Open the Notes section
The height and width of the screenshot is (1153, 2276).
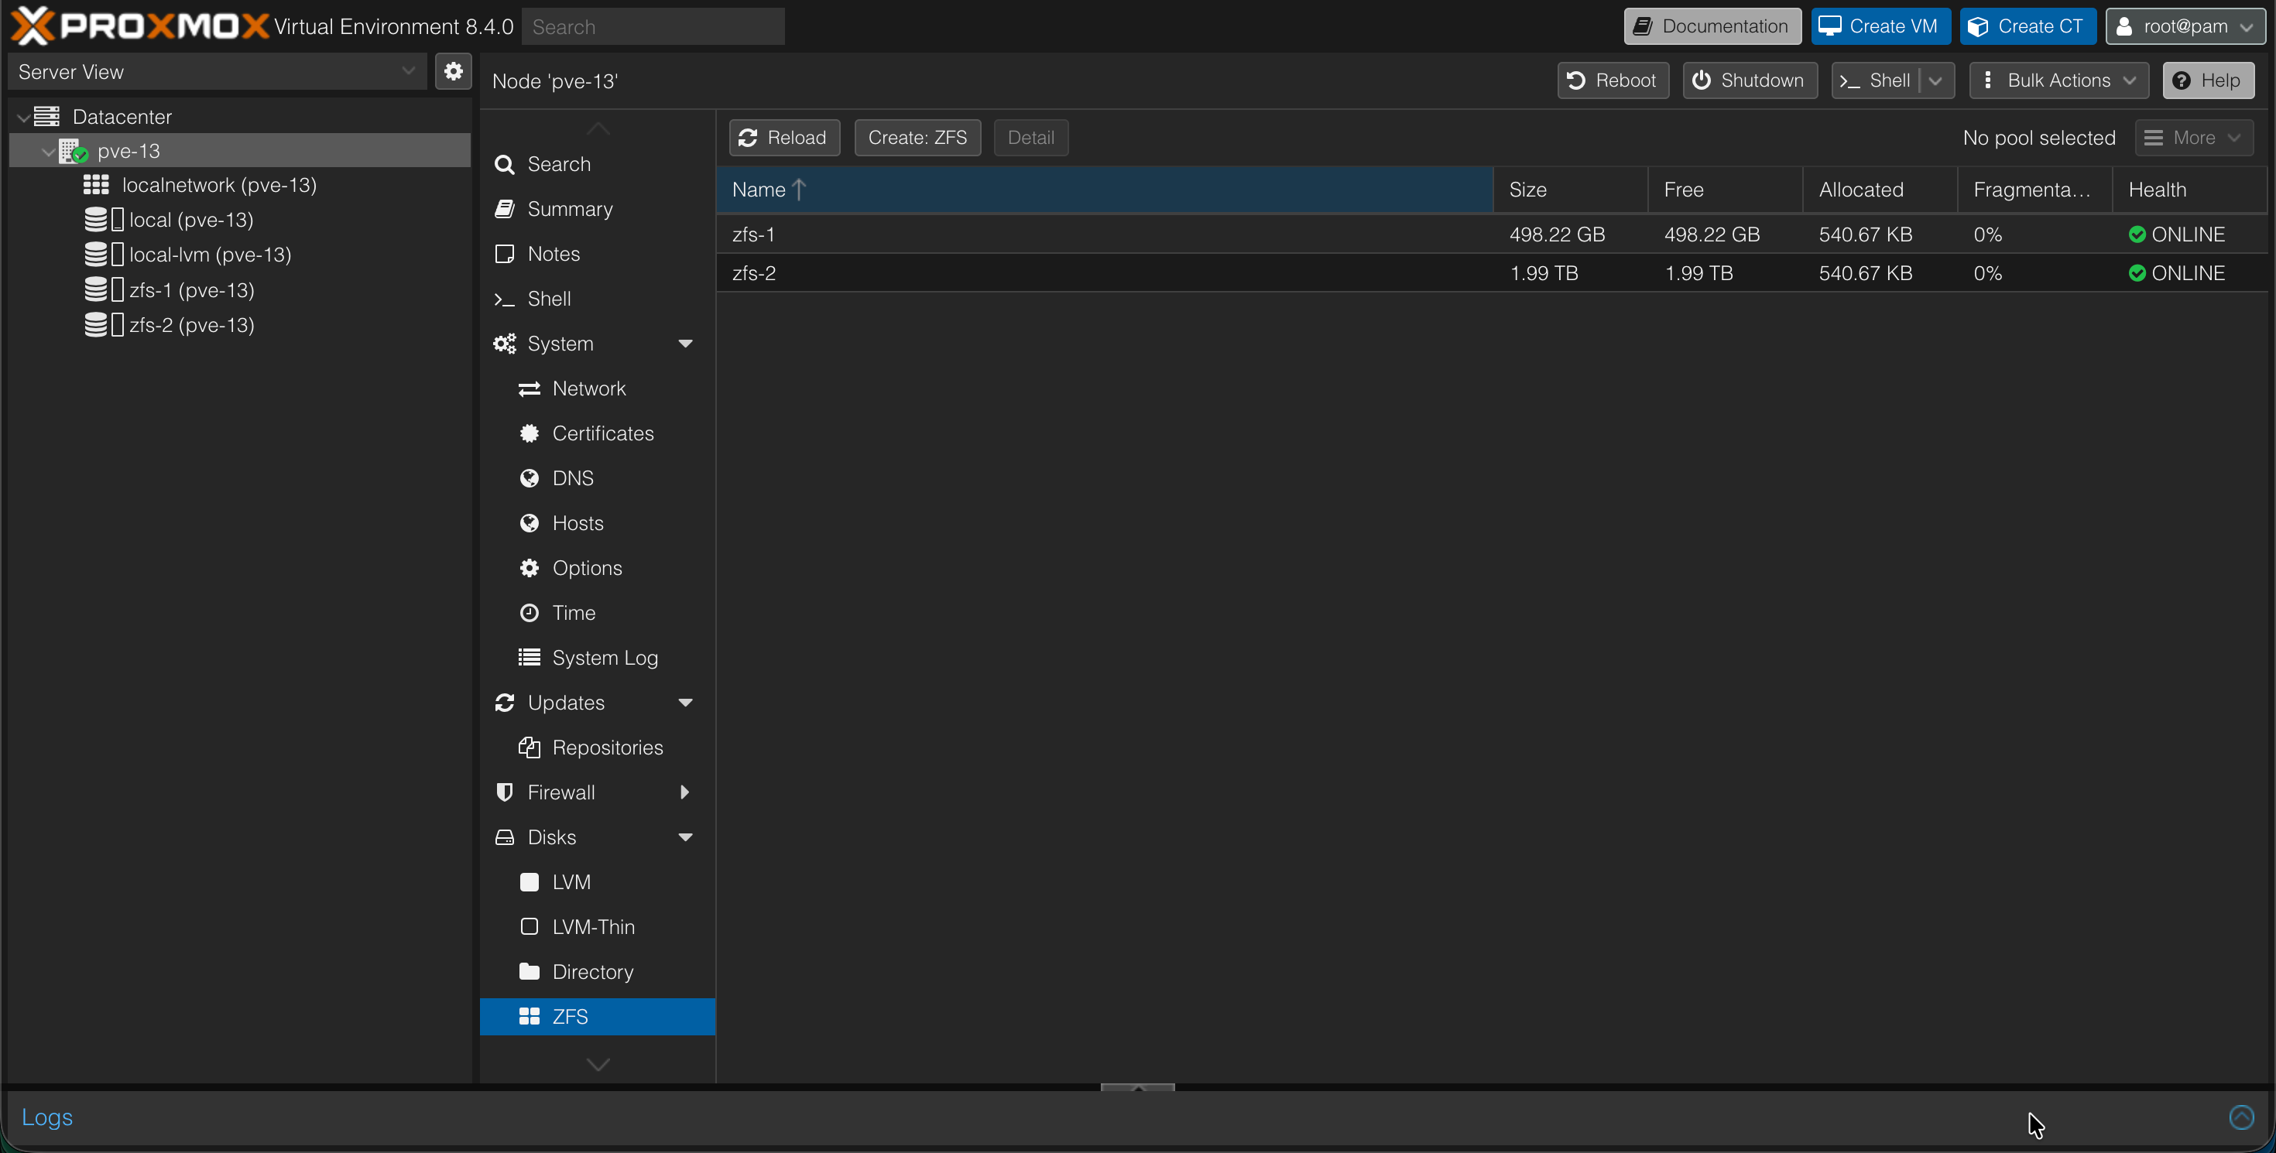click(553, 253)
